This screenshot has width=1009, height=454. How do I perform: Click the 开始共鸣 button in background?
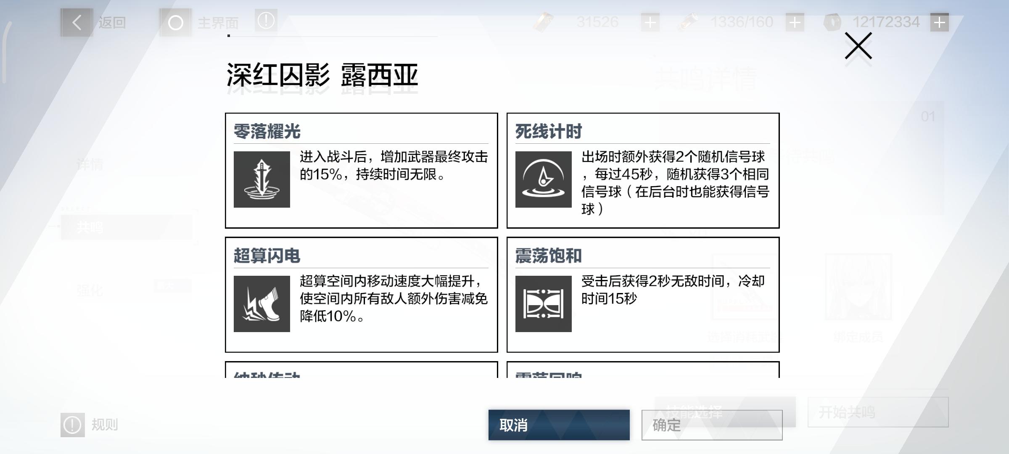(x=878, y=412)
